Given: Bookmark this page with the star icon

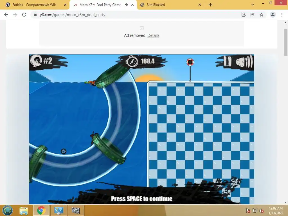Looking at the screenshot, I should (x=262, y=15).
